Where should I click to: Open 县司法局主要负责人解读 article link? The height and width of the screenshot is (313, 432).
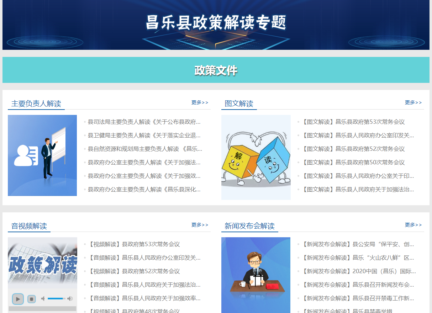point(144,122)
